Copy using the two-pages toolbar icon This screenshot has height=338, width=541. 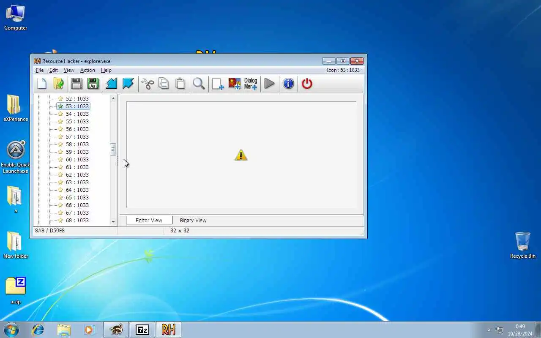point(164,84)
